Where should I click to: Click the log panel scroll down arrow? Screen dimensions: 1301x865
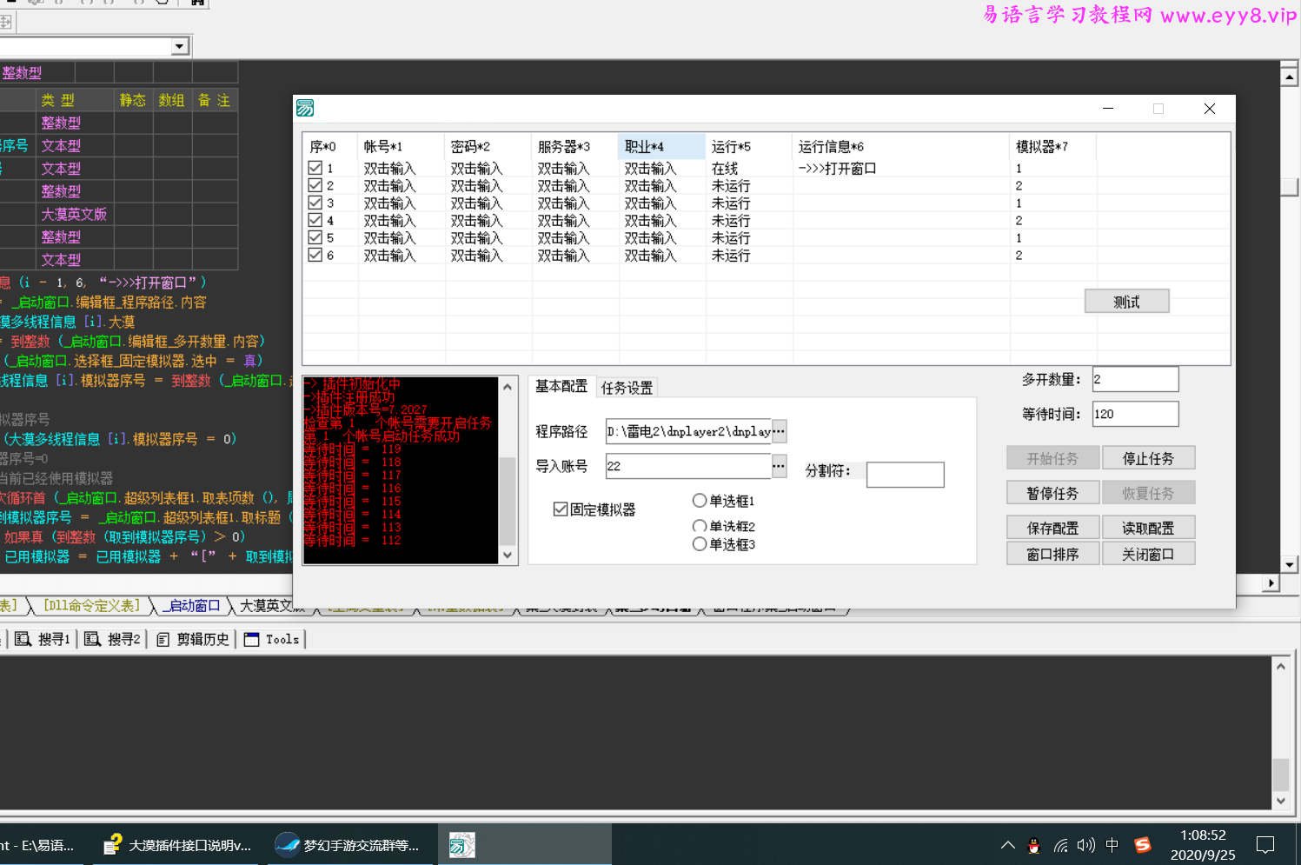click(x=508, y=555)
